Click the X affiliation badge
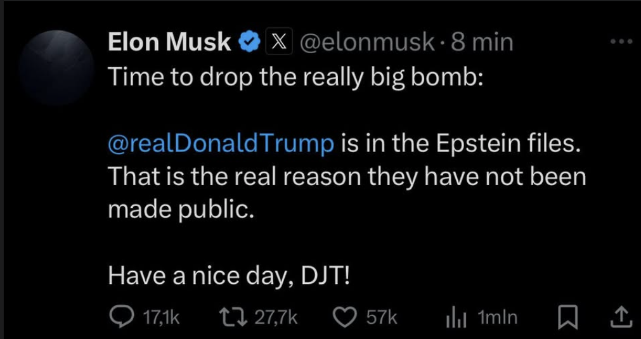The width and height of the screenshot is (641, 339). tap(277, 42)
